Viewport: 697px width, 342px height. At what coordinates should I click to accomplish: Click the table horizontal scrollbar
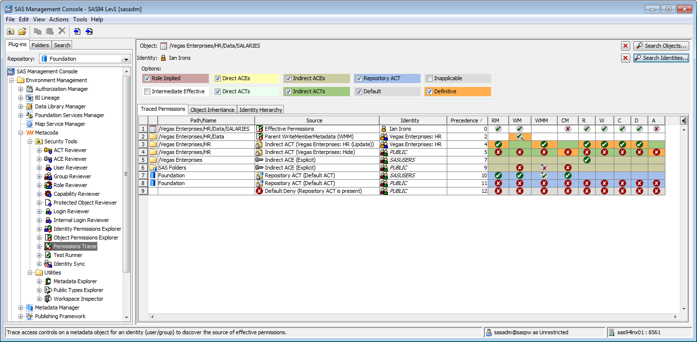pos(413,317)
